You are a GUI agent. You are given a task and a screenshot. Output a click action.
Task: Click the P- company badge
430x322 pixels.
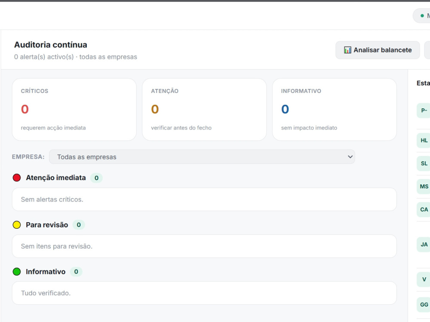pos(424,110)
